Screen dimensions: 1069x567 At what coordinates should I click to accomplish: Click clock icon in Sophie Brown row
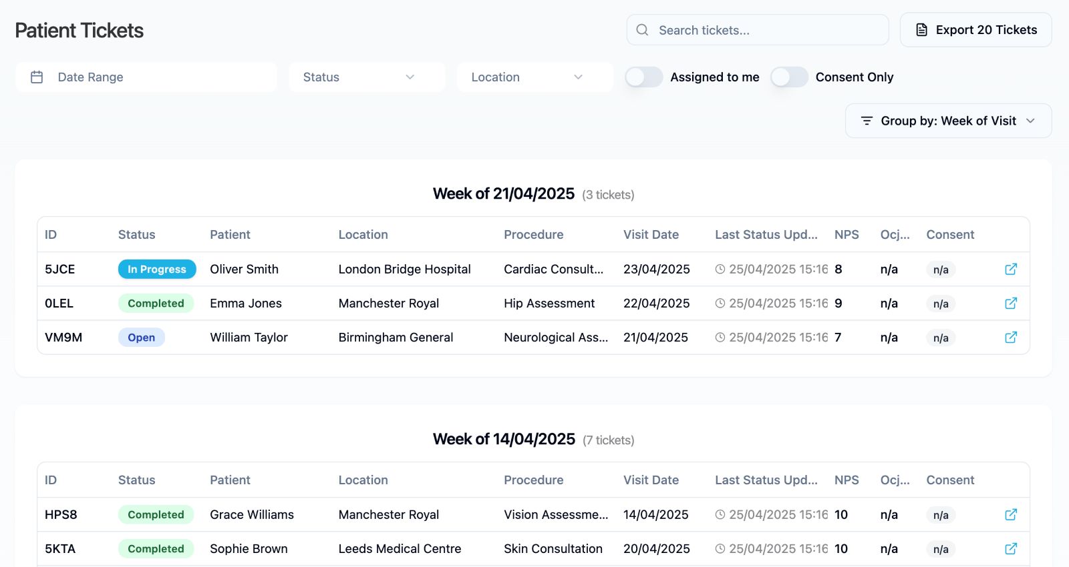click(720, 549)
